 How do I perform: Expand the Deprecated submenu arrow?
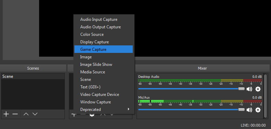[128, 109]
